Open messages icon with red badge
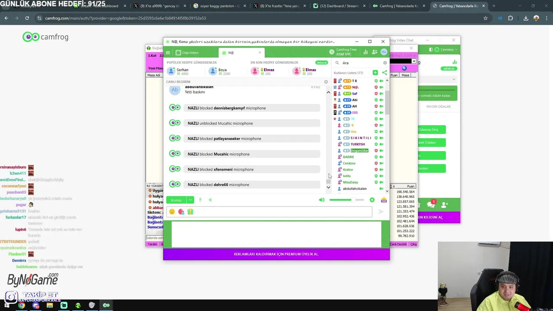The image size is (553, 311). (431, 204)
